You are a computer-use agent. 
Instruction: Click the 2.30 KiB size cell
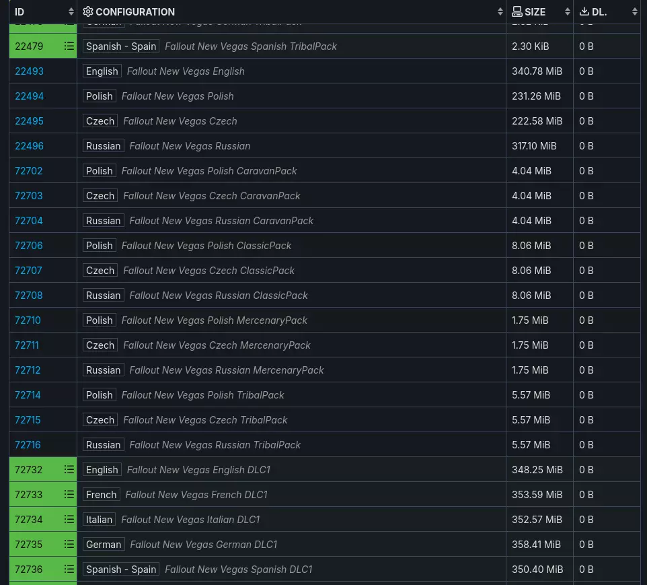[539, 46]
